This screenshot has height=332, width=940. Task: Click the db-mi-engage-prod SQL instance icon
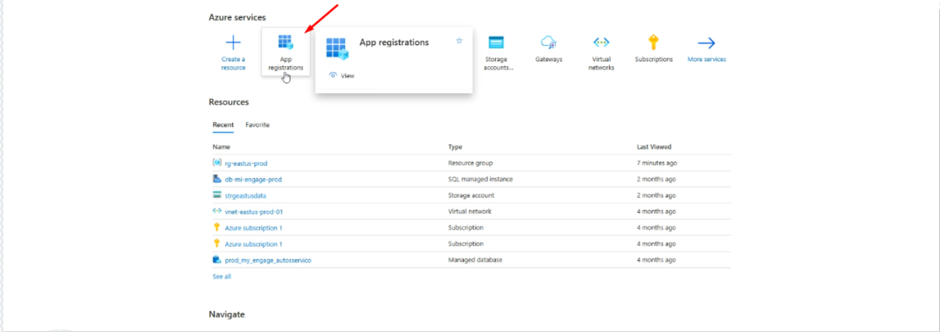click(x=217, y=179)
